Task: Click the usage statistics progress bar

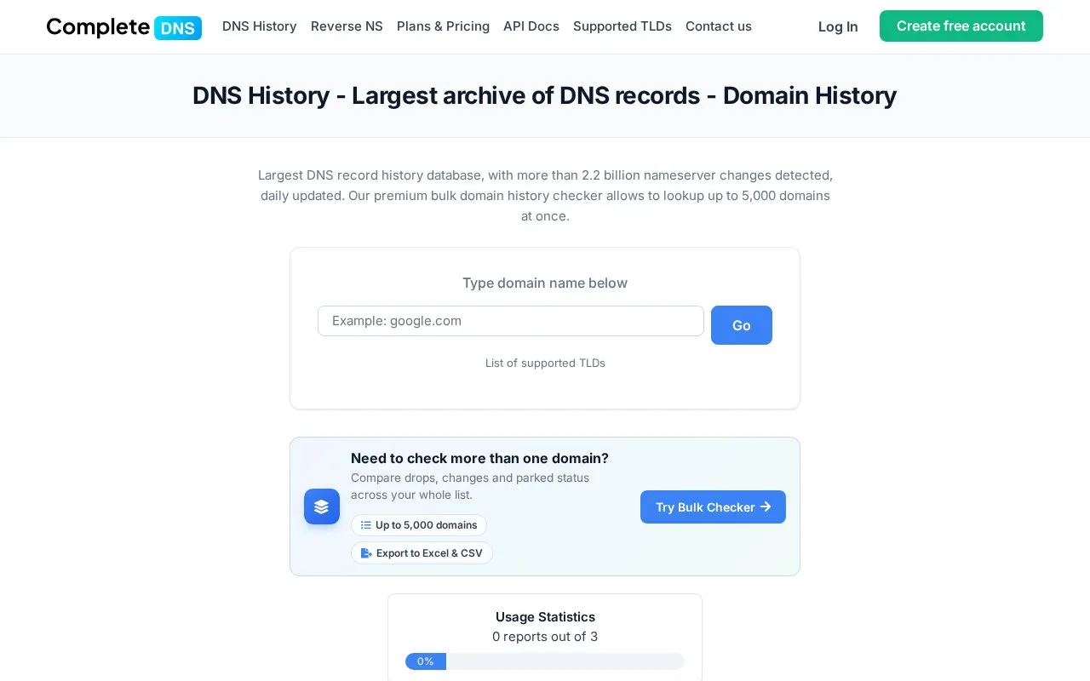Action: tap(545, 661)
